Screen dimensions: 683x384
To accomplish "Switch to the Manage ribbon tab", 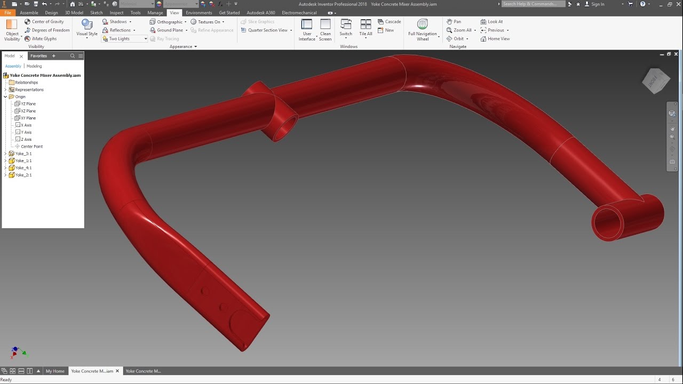I will click(155, 13).
